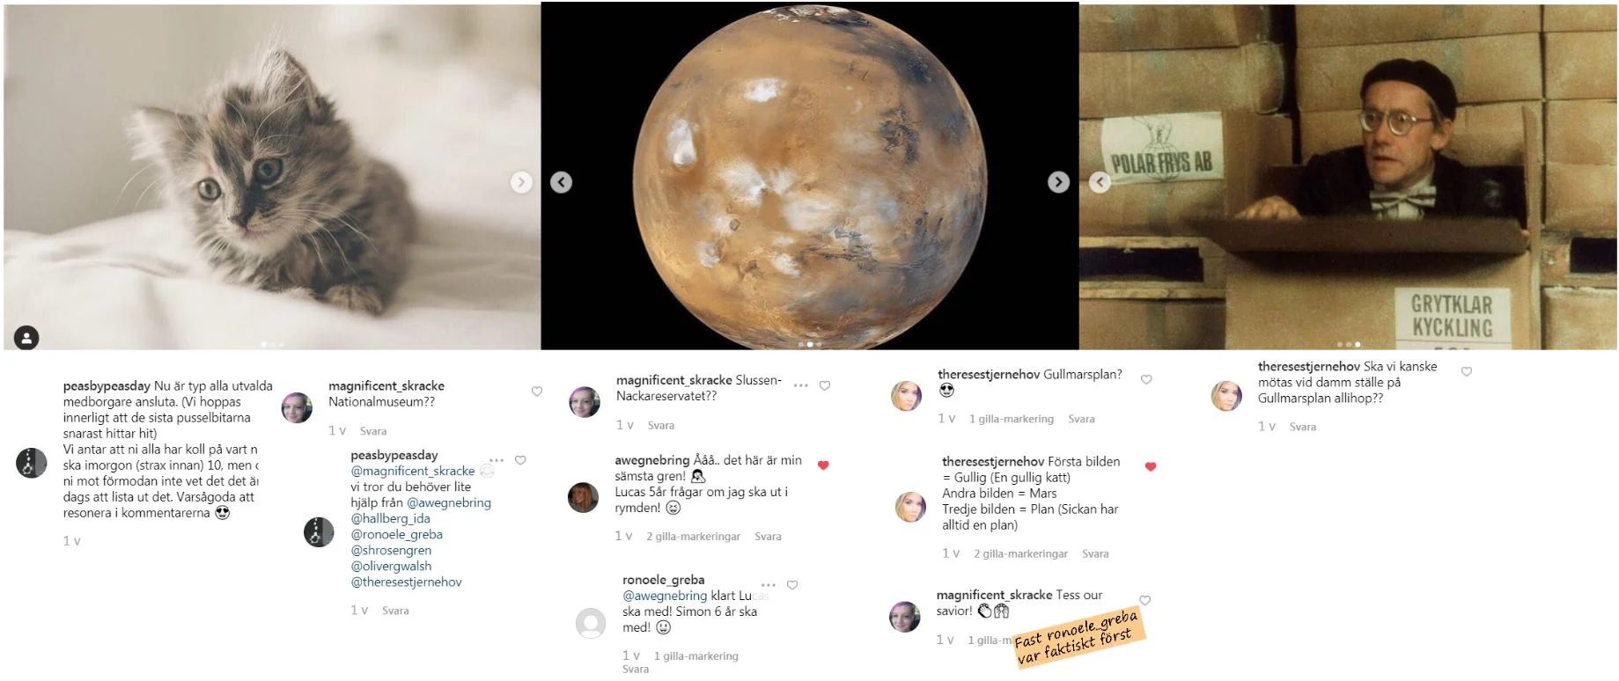Click the previous arrow on the Polar Frys photo
Image resolution: width=1619 pixels, height=681 pixels.
(x=1100, y=182)
